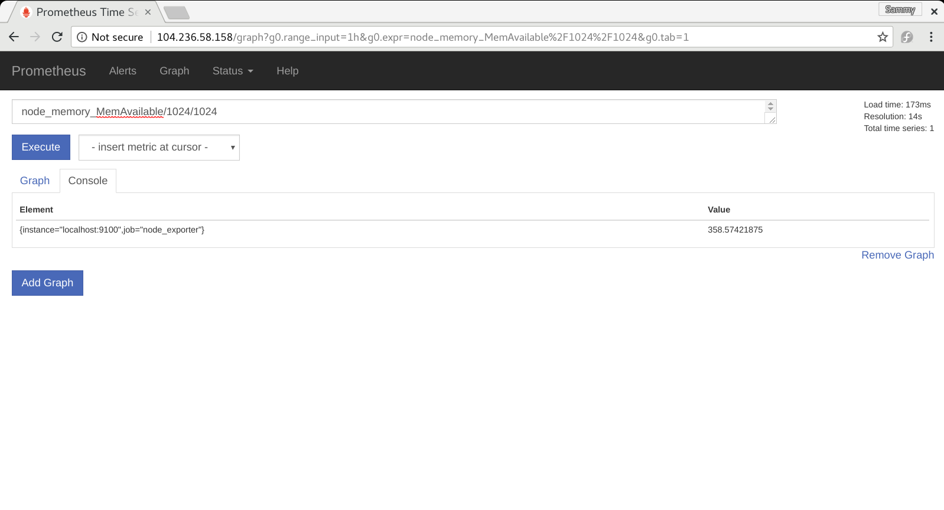This screenshot has width=944, height=510.
Task: Click the Not secure site info icon
Action: pyautogui.click(x=82, y=37)
